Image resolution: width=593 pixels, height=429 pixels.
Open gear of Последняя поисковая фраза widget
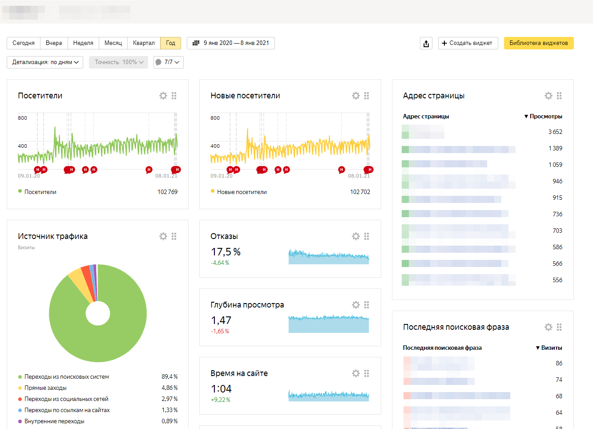coord(549,327)
